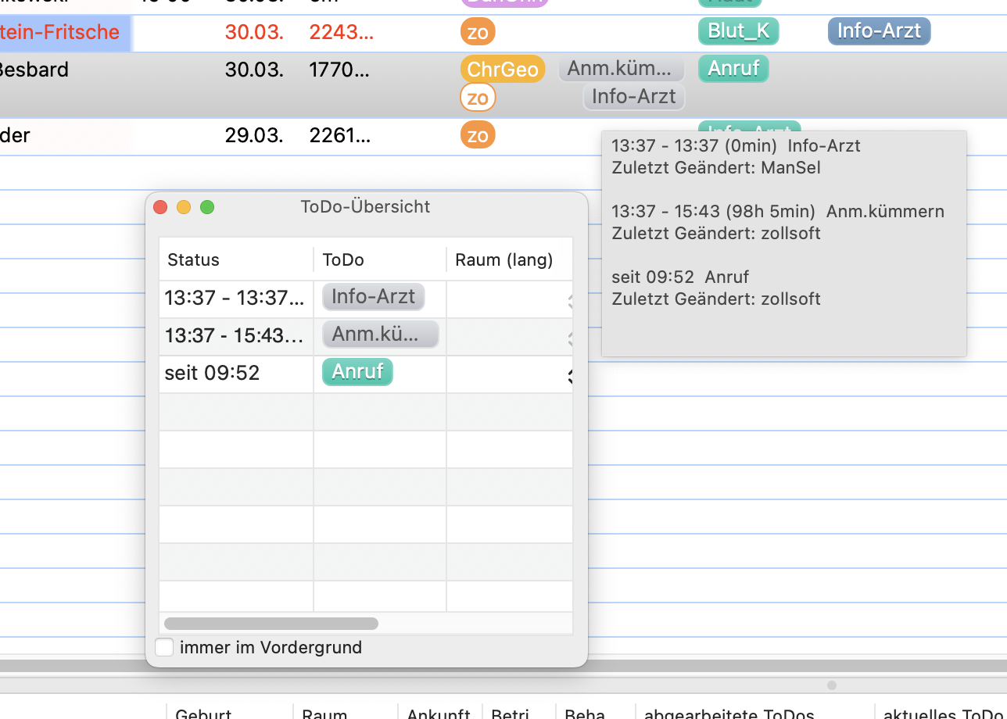1007x719 pixels.
Task: Click the Info-Arzt button in ToDo-Übersicht
Action: (x=374, y=297)
